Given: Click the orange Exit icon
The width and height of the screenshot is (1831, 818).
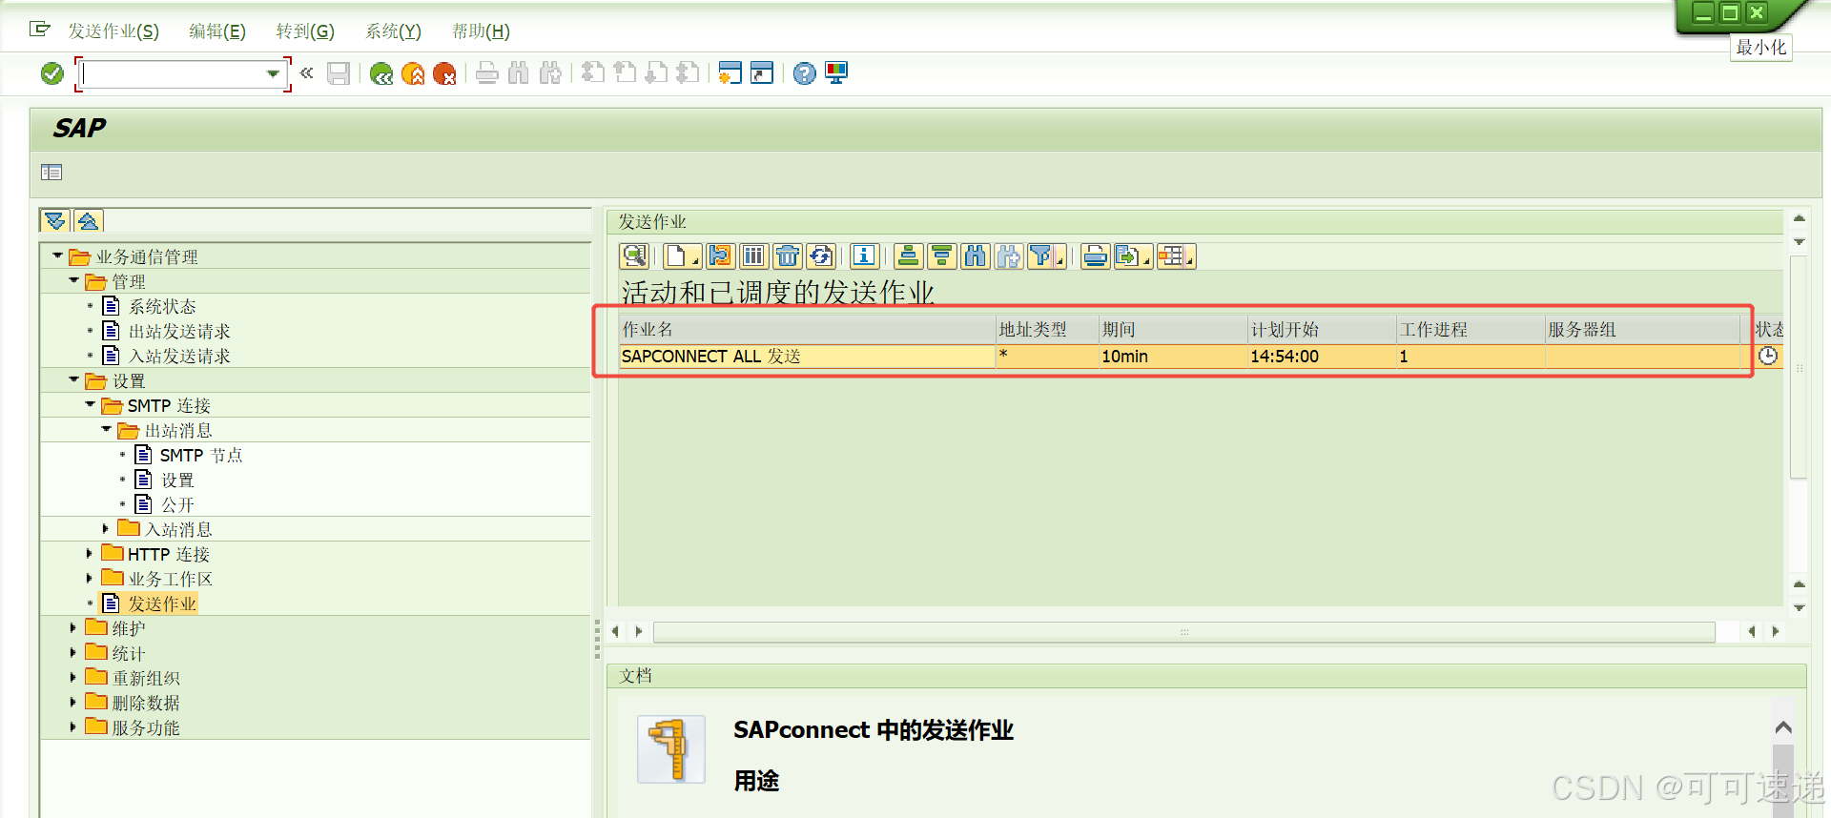Looking at the screenshot, I should tap(413, 73).
